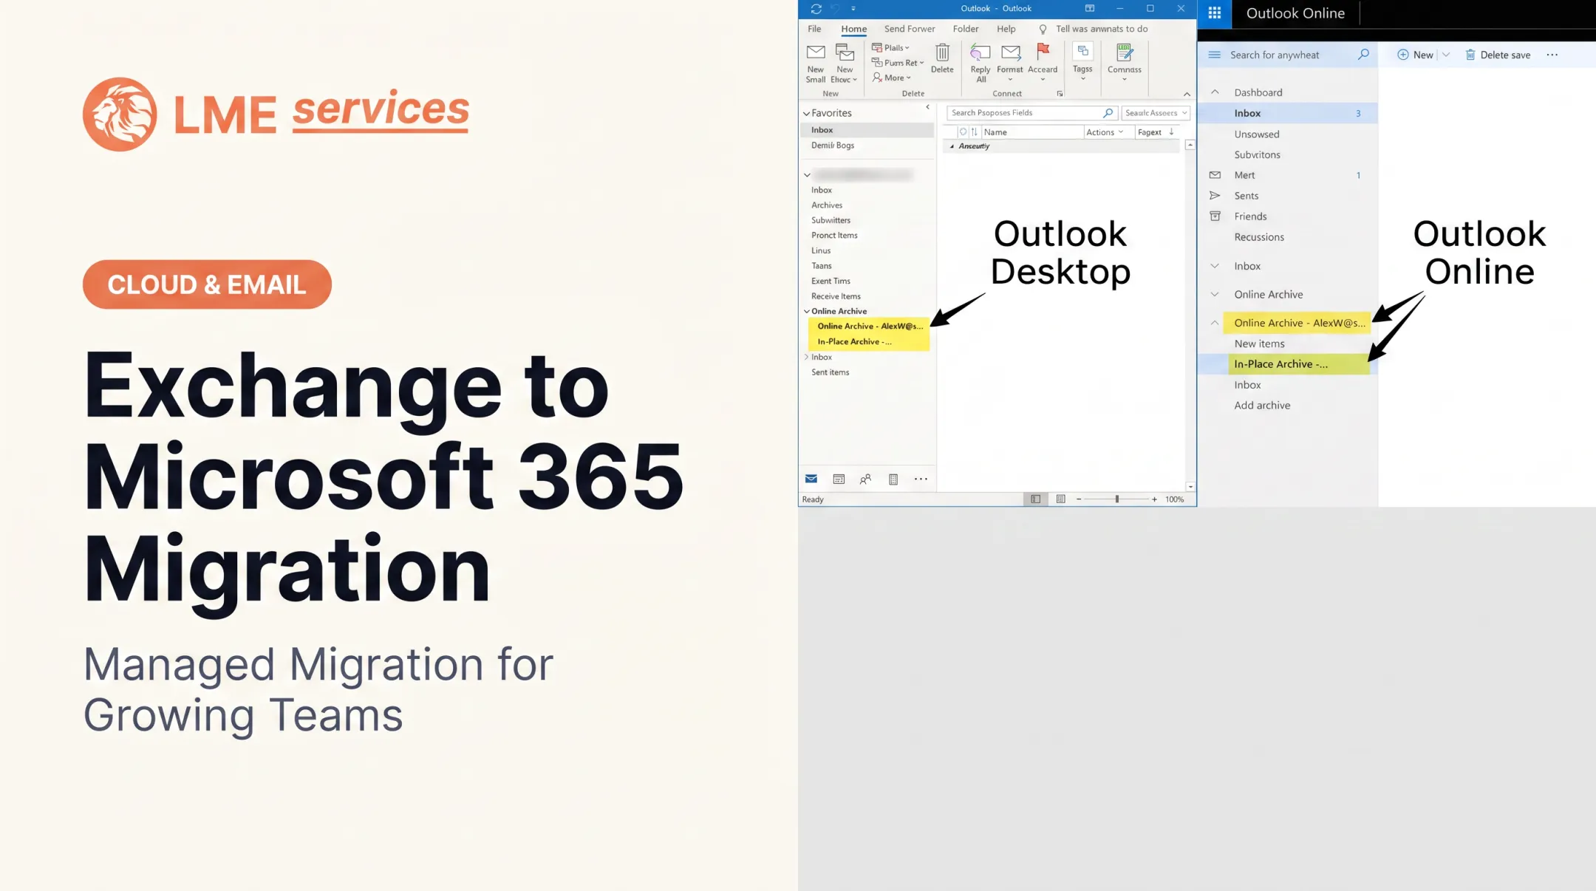The image size is (1596, 891).
Task: Collapse Online Archive - AlexW@s... in Outlook Online
Action: coord(1214,323)
